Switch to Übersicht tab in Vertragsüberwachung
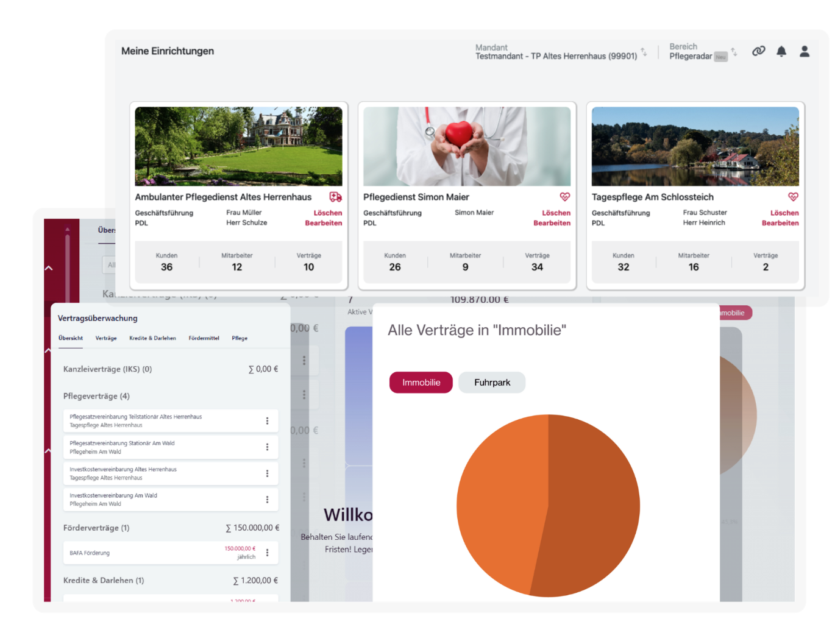The width and height of the screenshot is (835, 630). 71,338
